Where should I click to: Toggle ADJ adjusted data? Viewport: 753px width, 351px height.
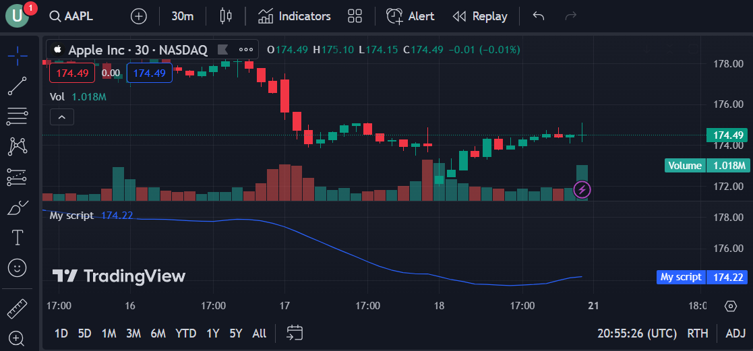[x=735, y=333]
